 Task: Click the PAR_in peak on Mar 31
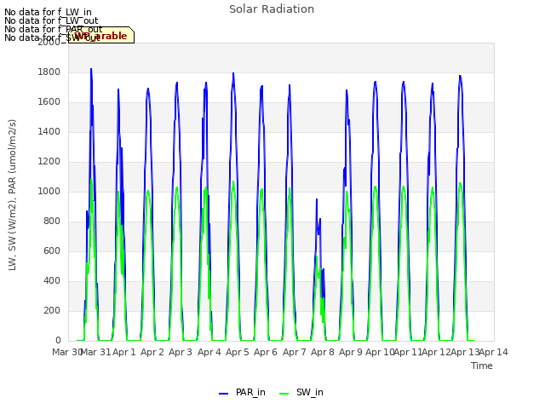91,69
